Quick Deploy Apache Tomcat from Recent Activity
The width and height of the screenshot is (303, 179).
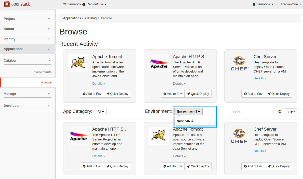coord(117,94)
